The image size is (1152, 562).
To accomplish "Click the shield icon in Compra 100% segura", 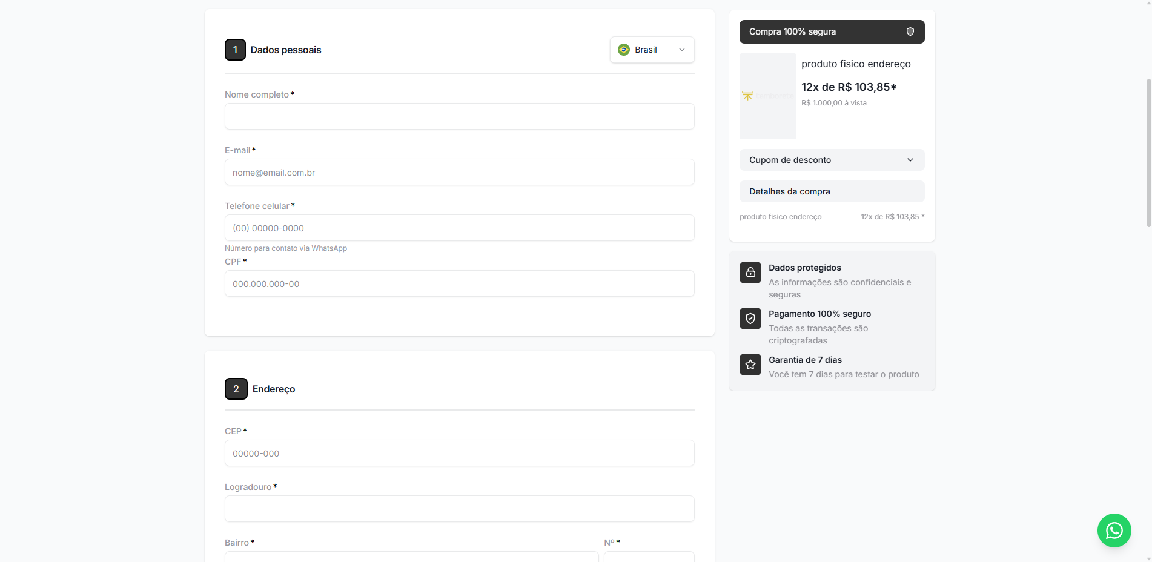I will pyautogui.click(x=910, y=31).
